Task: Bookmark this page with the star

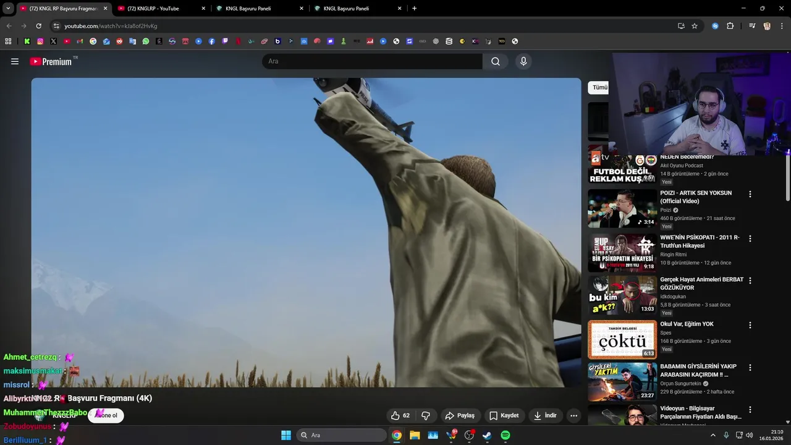Action: 695,26
